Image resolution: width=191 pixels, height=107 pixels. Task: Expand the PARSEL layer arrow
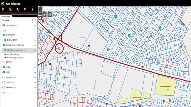[2, 72]
